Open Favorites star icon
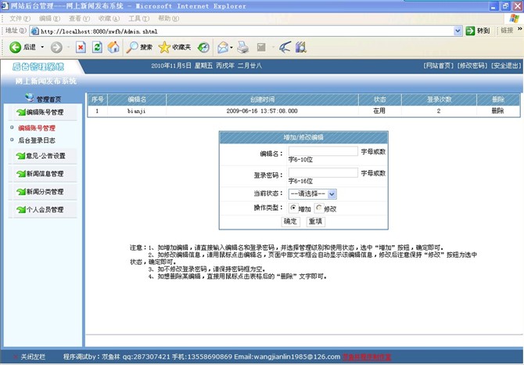The image size is (524, 365). (x=164, y=47)
